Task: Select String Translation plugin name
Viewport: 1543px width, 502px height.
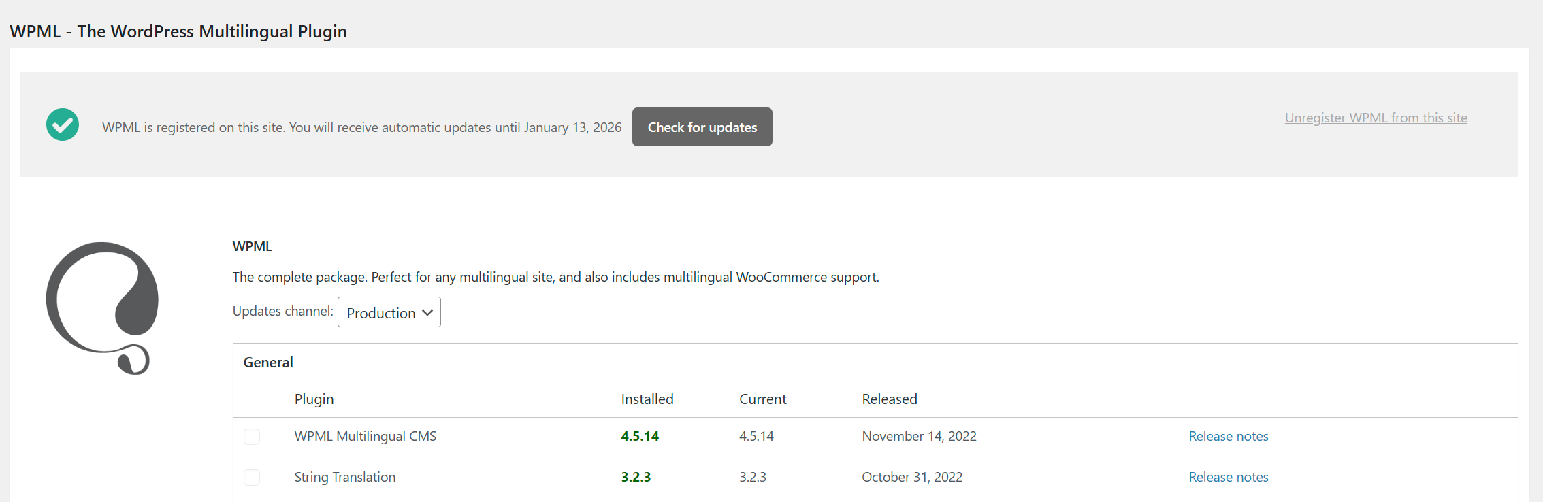Action: (x=345, y=477)
